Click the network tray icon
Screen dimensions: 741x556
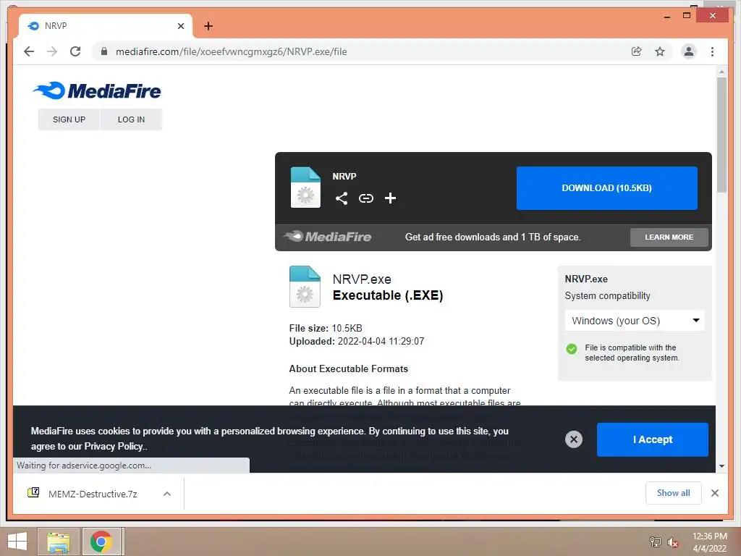coord(656,542)
